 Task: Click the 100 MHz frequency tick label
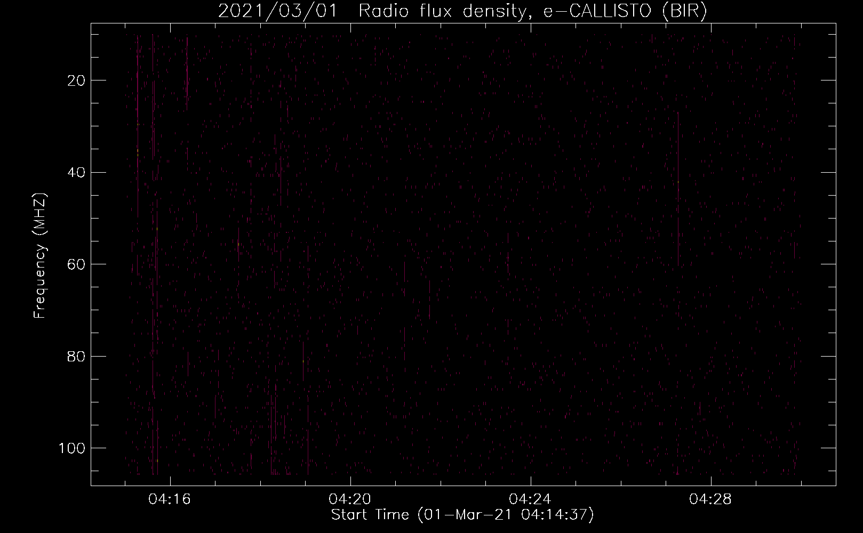(72, 448)
